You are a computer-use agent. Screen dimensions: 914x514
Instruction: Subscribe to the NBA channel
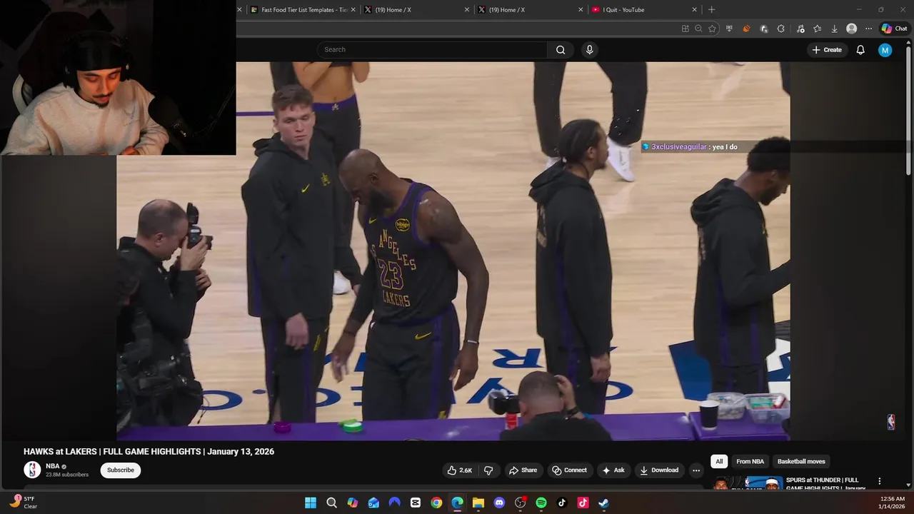(121, 470)
